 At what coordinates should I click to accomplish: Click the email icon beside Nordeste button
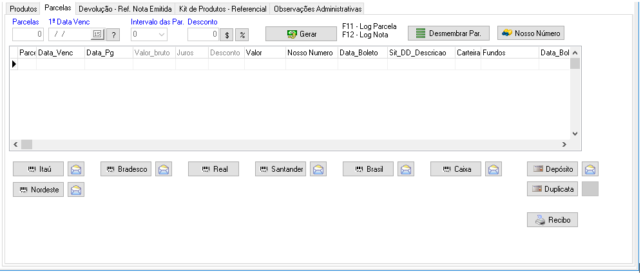[x=77, y=190]
